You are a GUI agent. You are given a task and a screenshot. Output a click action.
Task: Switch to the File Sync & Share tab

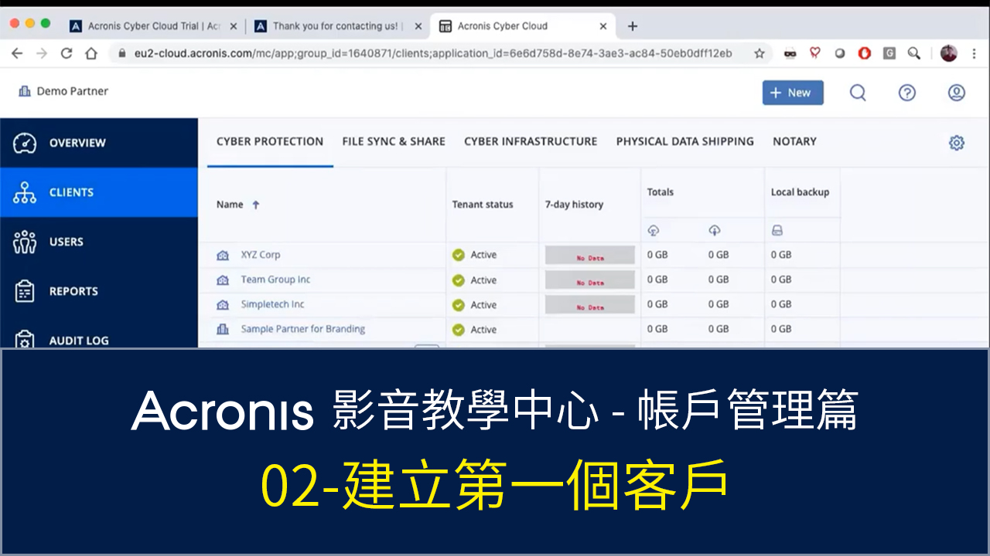coord(394,141)
